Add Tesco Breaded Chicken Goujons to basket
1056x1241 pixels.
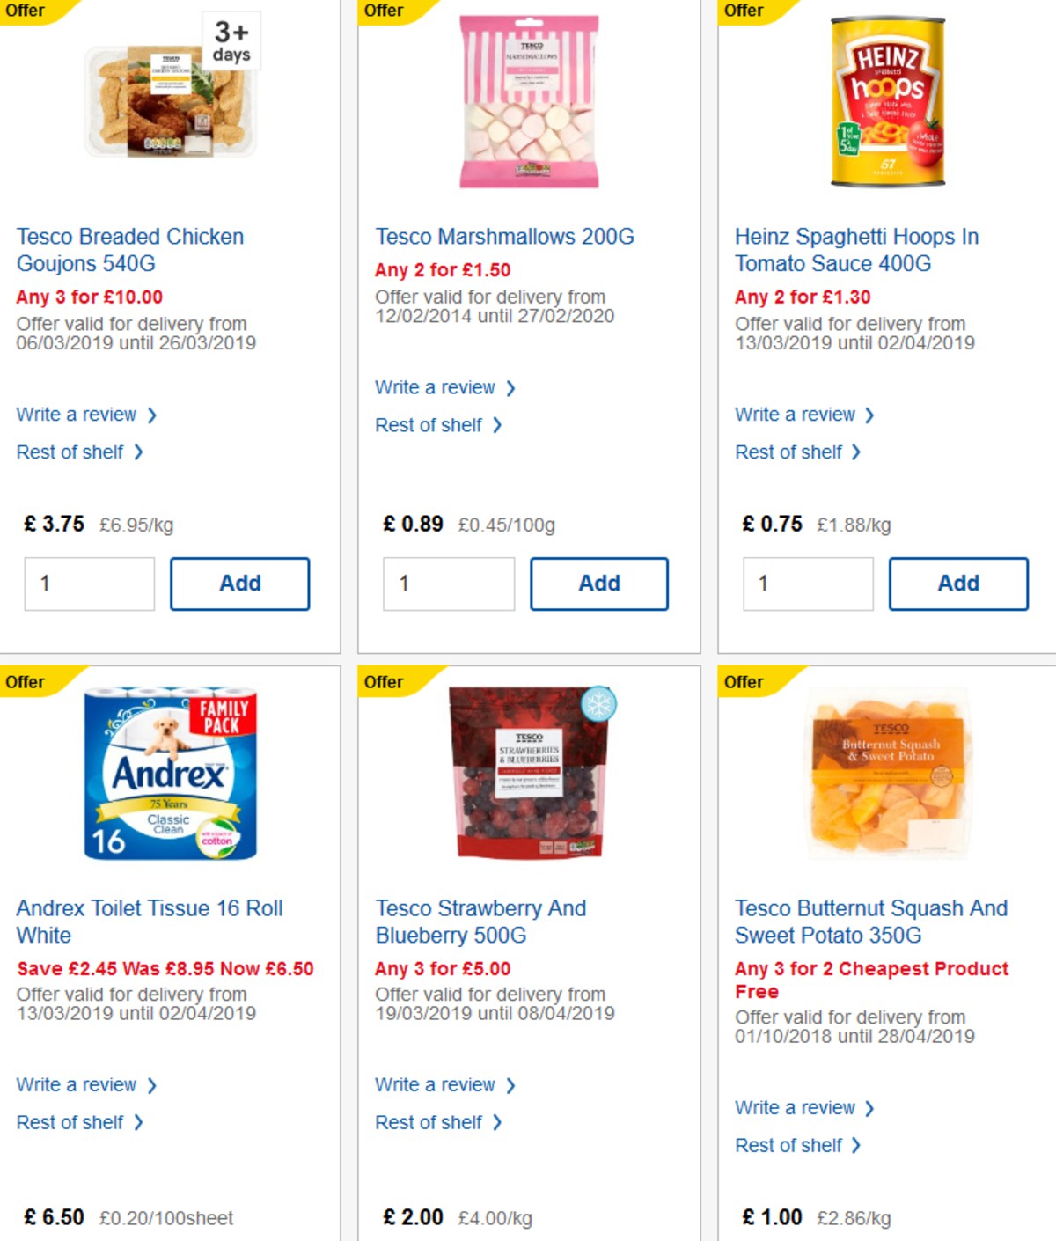point(239,583)
